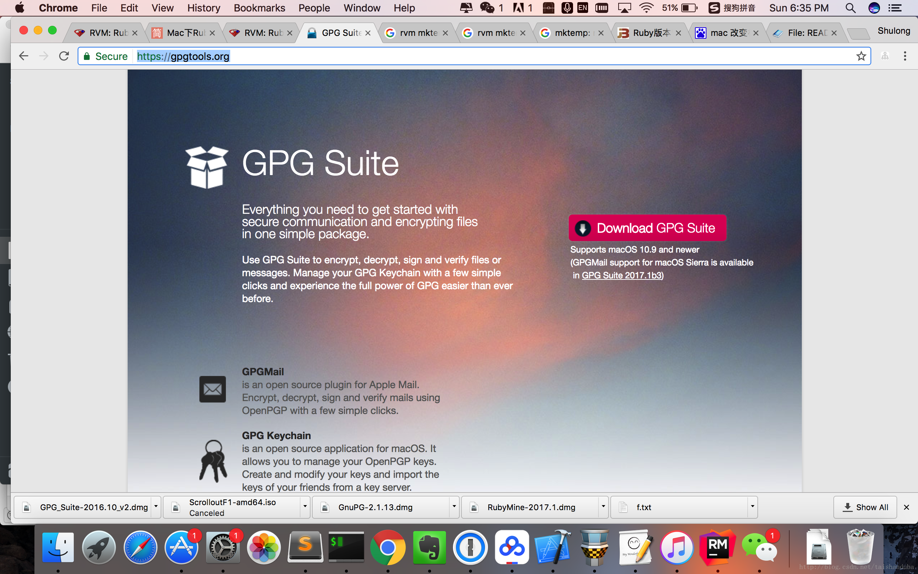This screenshot has height=574, width=918.
Task: Click the Shulong profile button
Action: (894, 31)
